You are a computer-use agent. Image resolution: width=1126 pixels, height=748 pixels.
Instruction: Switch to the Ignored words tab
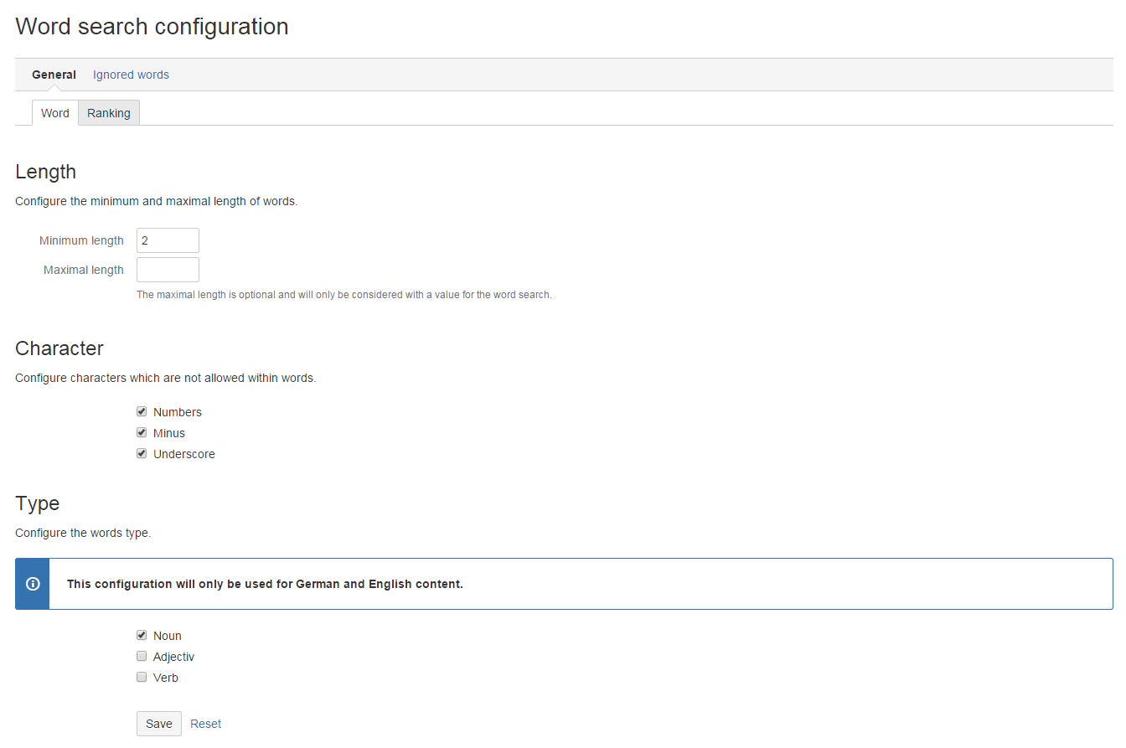tap(131, 75)
